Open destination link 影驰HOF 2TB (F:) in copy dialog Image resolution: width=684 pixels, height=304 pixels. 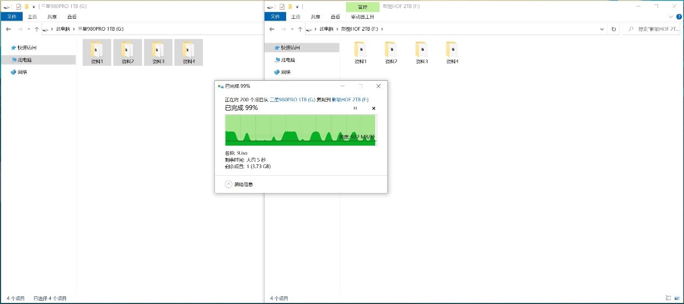[x=350, y=100]
